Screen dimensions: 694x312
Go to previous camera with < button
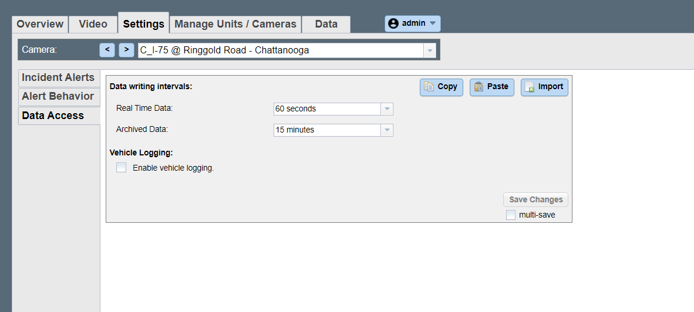click(x=107, y=50)
